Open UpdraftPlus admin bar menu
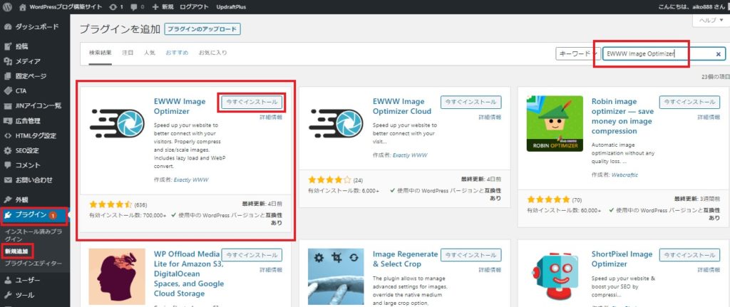 (232, 7)
